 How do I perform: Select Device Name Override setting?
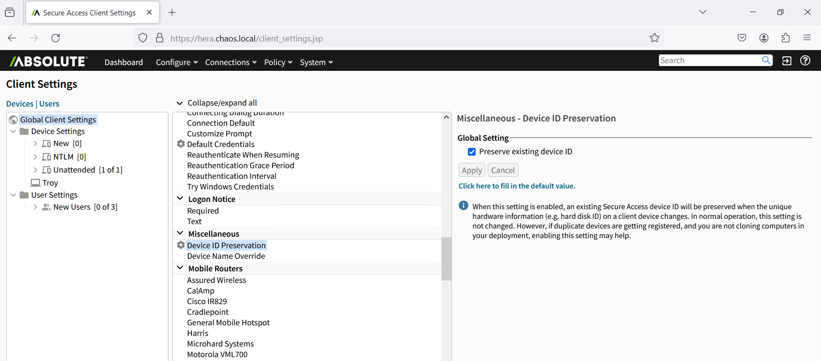226,256
